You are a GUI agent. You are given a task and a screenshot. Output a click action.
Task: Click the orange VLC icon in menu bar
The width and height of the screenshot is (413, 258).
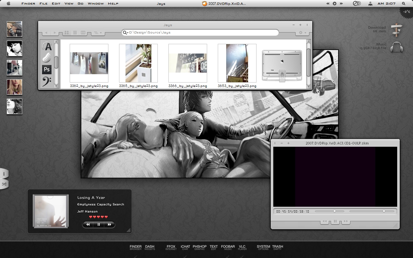[205, 4]
